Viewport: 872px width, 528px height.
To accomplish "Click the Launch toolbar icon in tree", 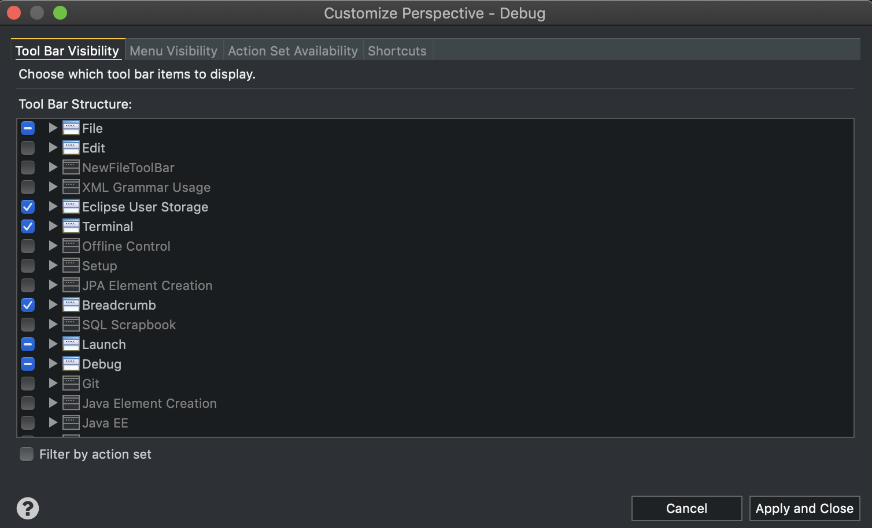I will click(x=71, y=344).
